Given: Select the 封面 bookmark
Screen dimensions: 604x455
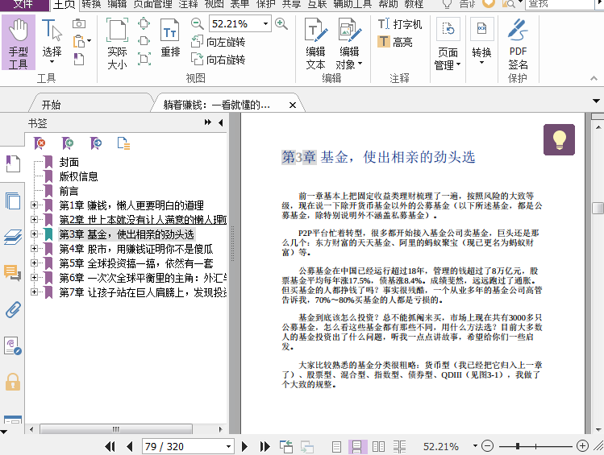Looking at the screenshot, I should [69, 162].
